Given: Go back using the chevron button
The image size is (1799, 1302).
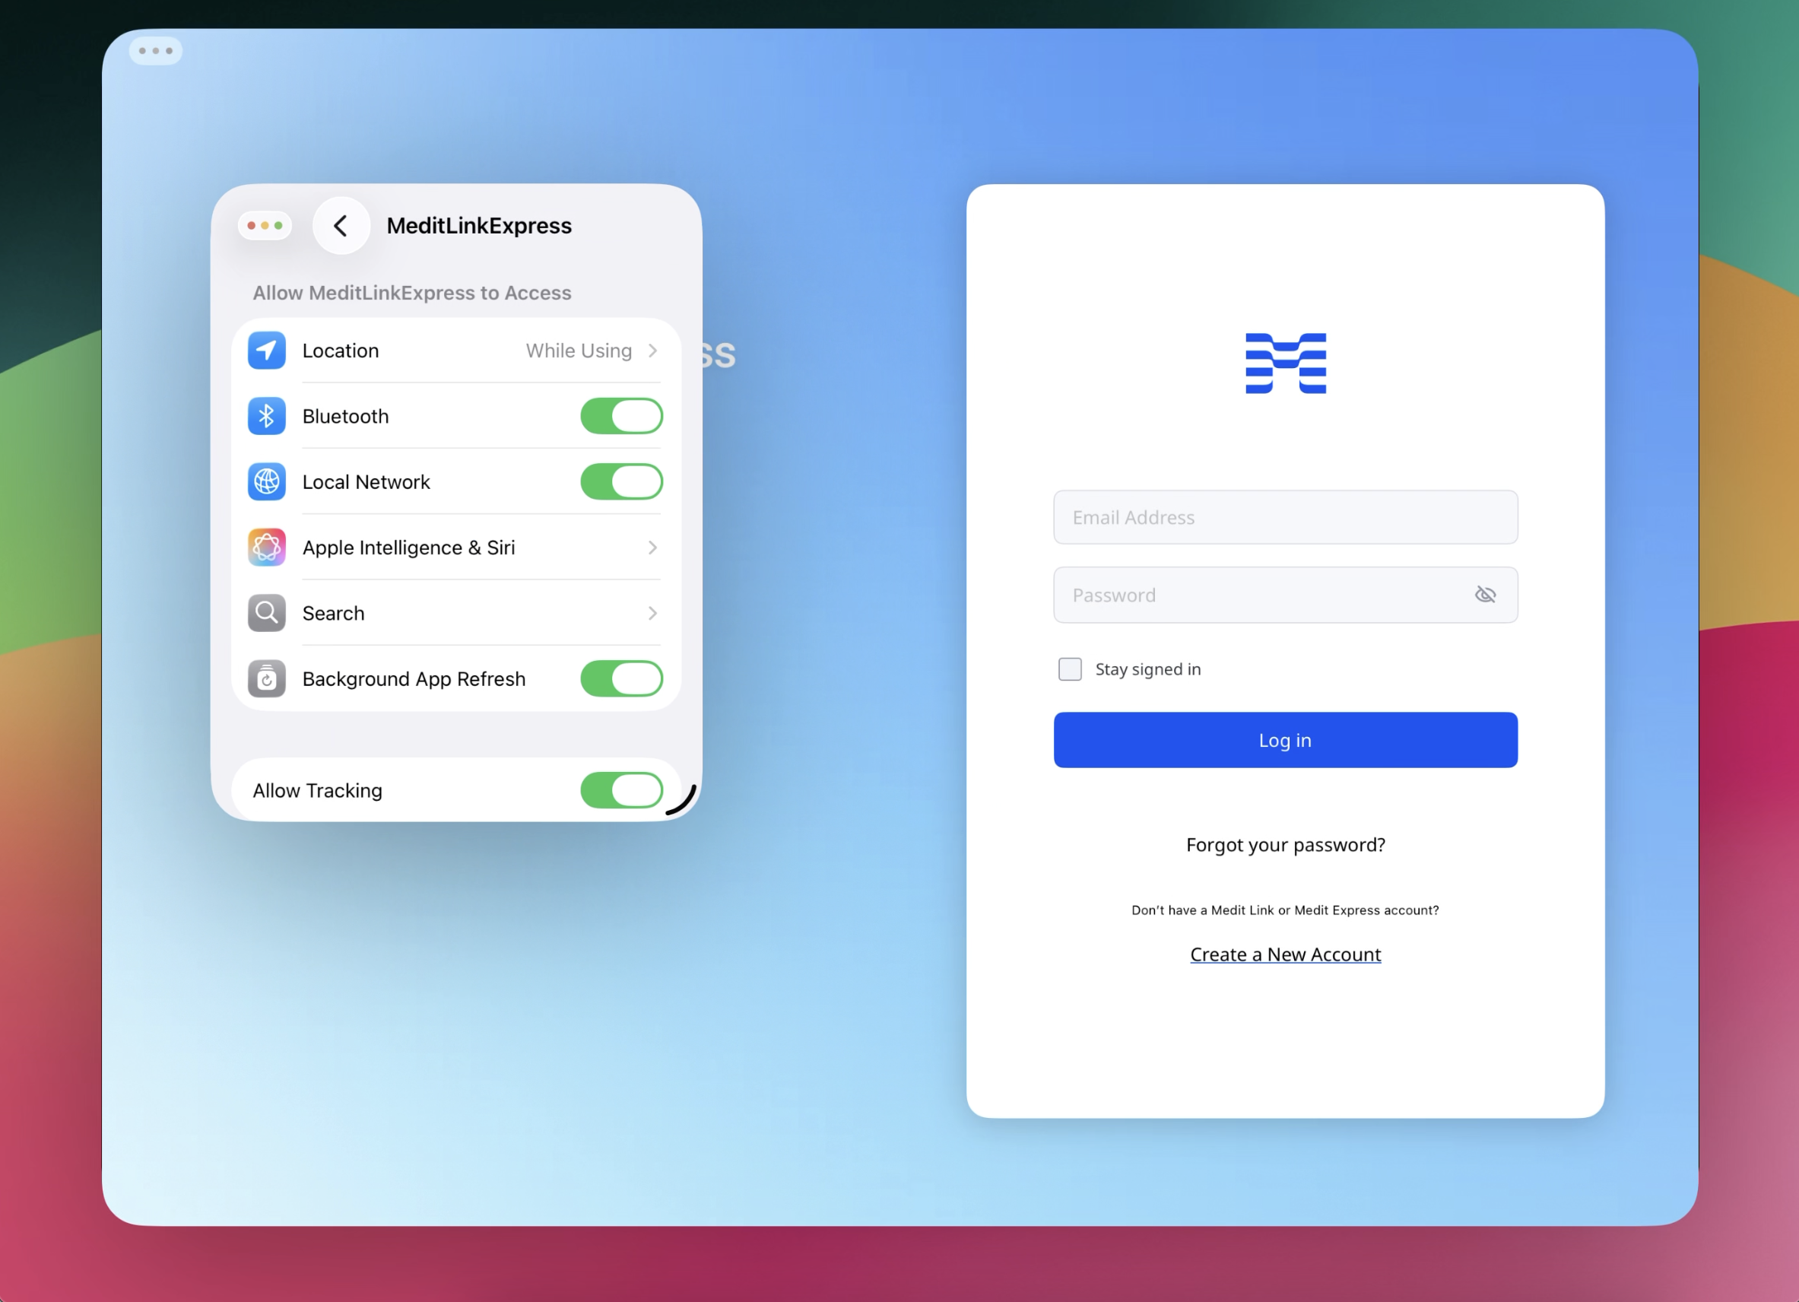Looking at the screenshot, I should tap(341, 226).
